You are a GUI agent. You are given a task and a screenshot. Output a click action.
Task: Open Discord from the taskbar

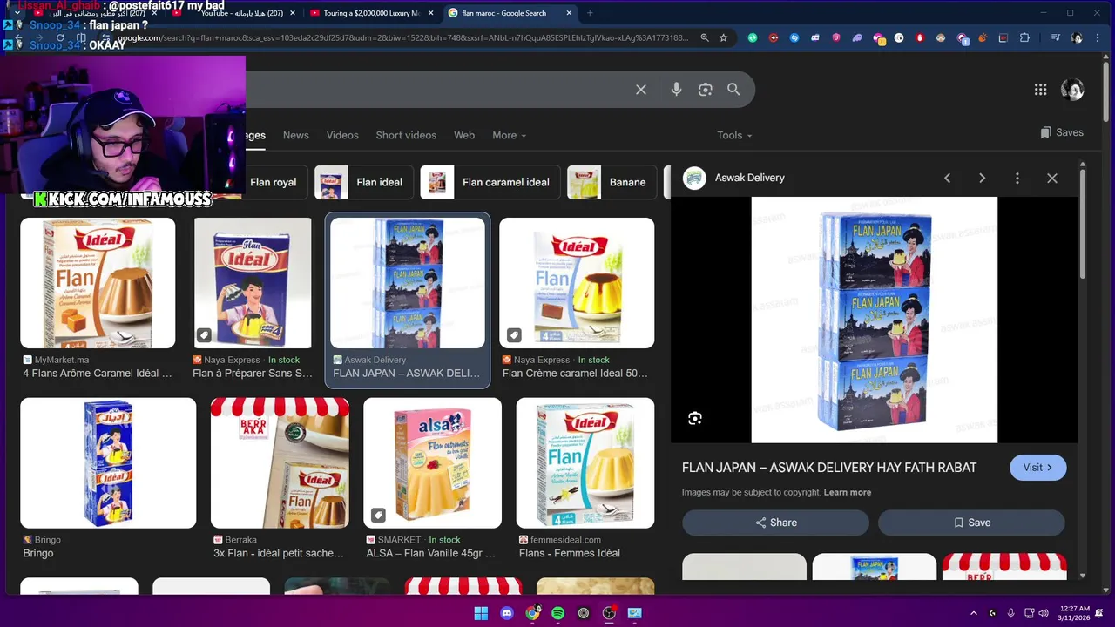(507, 613)
